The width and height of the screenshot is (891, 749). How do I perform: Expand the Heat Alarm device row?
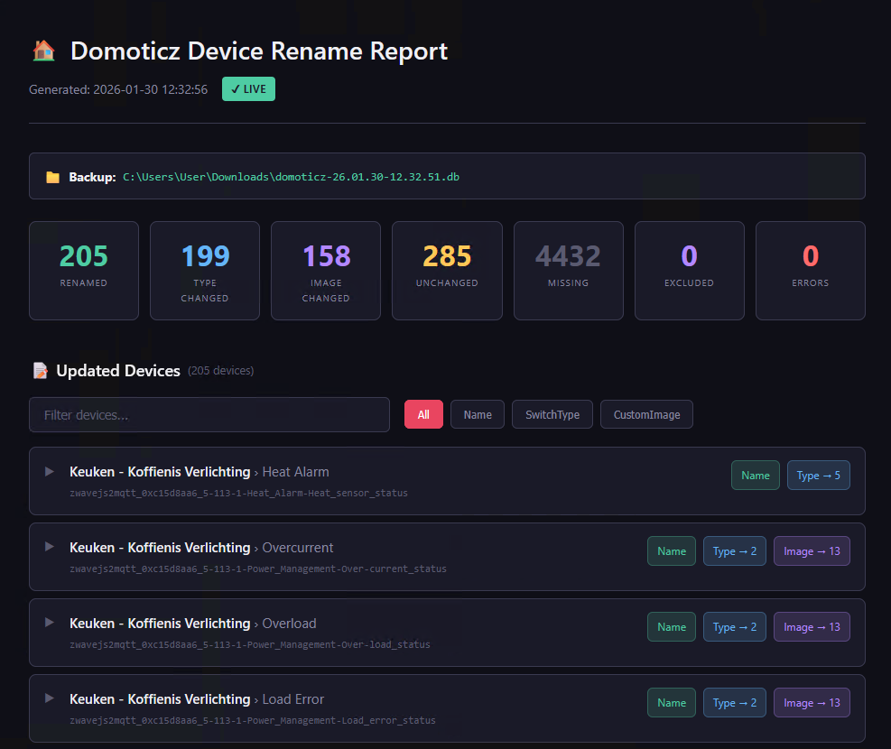[x=50, y=471]
